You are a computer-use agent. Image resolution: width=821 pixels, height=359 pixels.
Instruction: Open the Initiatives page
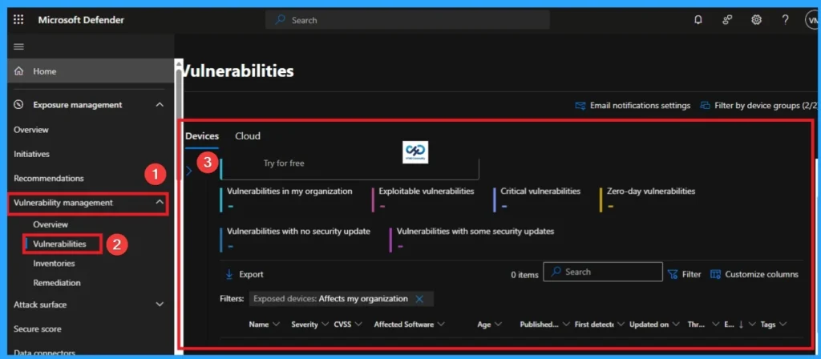(x=31, y=155)
